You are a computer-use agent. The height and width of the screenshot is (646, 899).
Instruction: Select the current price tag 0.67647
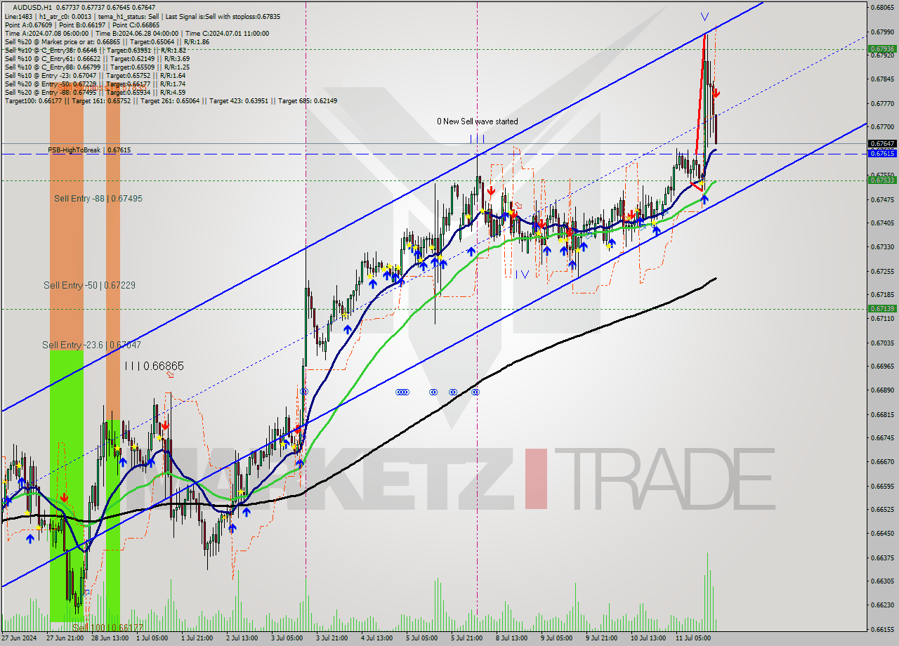coord(882,143)
